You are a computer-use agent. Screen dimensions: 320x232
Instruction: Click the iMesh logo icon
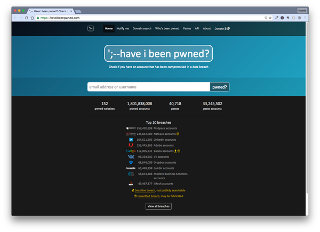coord(131,183)
